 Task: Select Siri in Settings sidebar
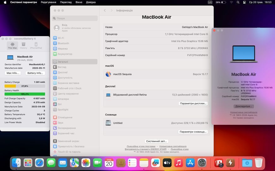click(75, 104)
